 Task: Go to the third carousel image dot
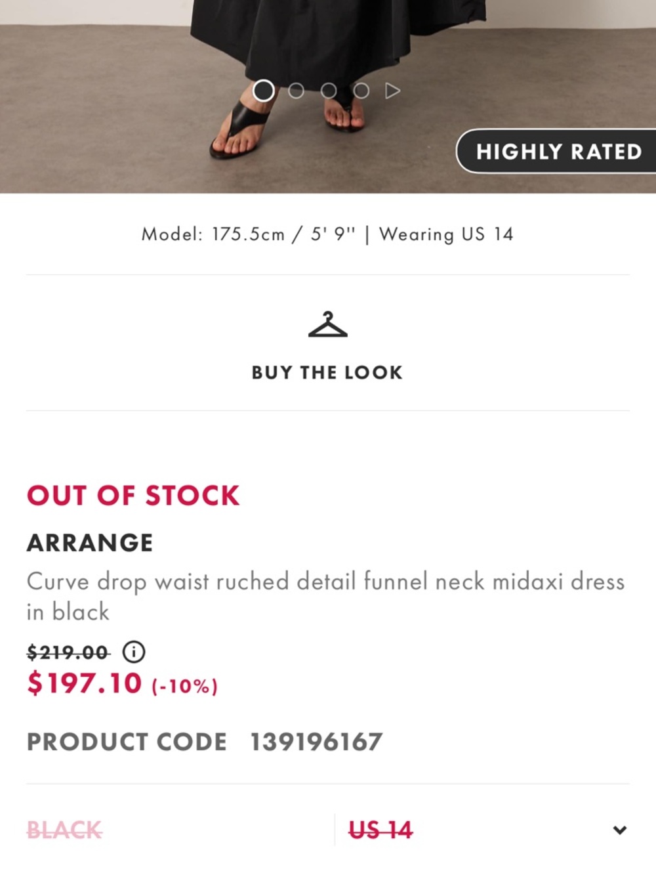pyautogui.click(x=329, y=91)
